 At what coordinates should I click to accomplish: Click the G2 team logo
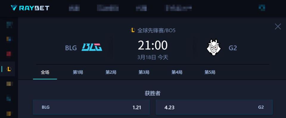coord(213,47)
